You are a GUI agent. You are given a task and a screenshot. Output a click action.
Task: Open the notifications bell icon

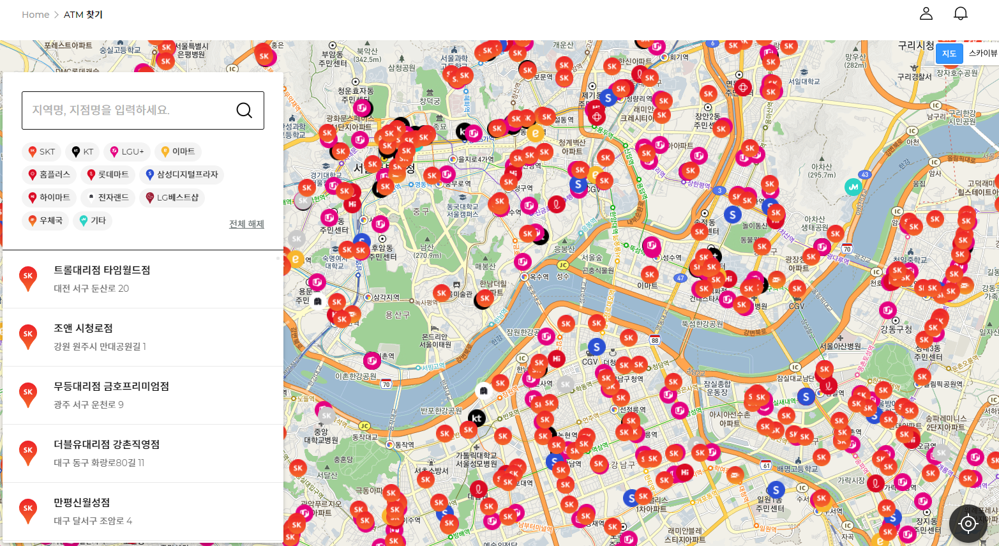961,13
